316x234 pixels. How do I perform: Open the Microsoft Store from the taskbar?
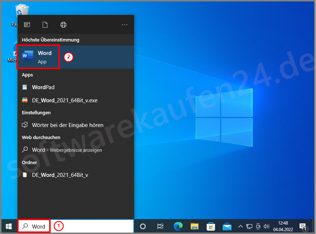(x=211, y=226)
